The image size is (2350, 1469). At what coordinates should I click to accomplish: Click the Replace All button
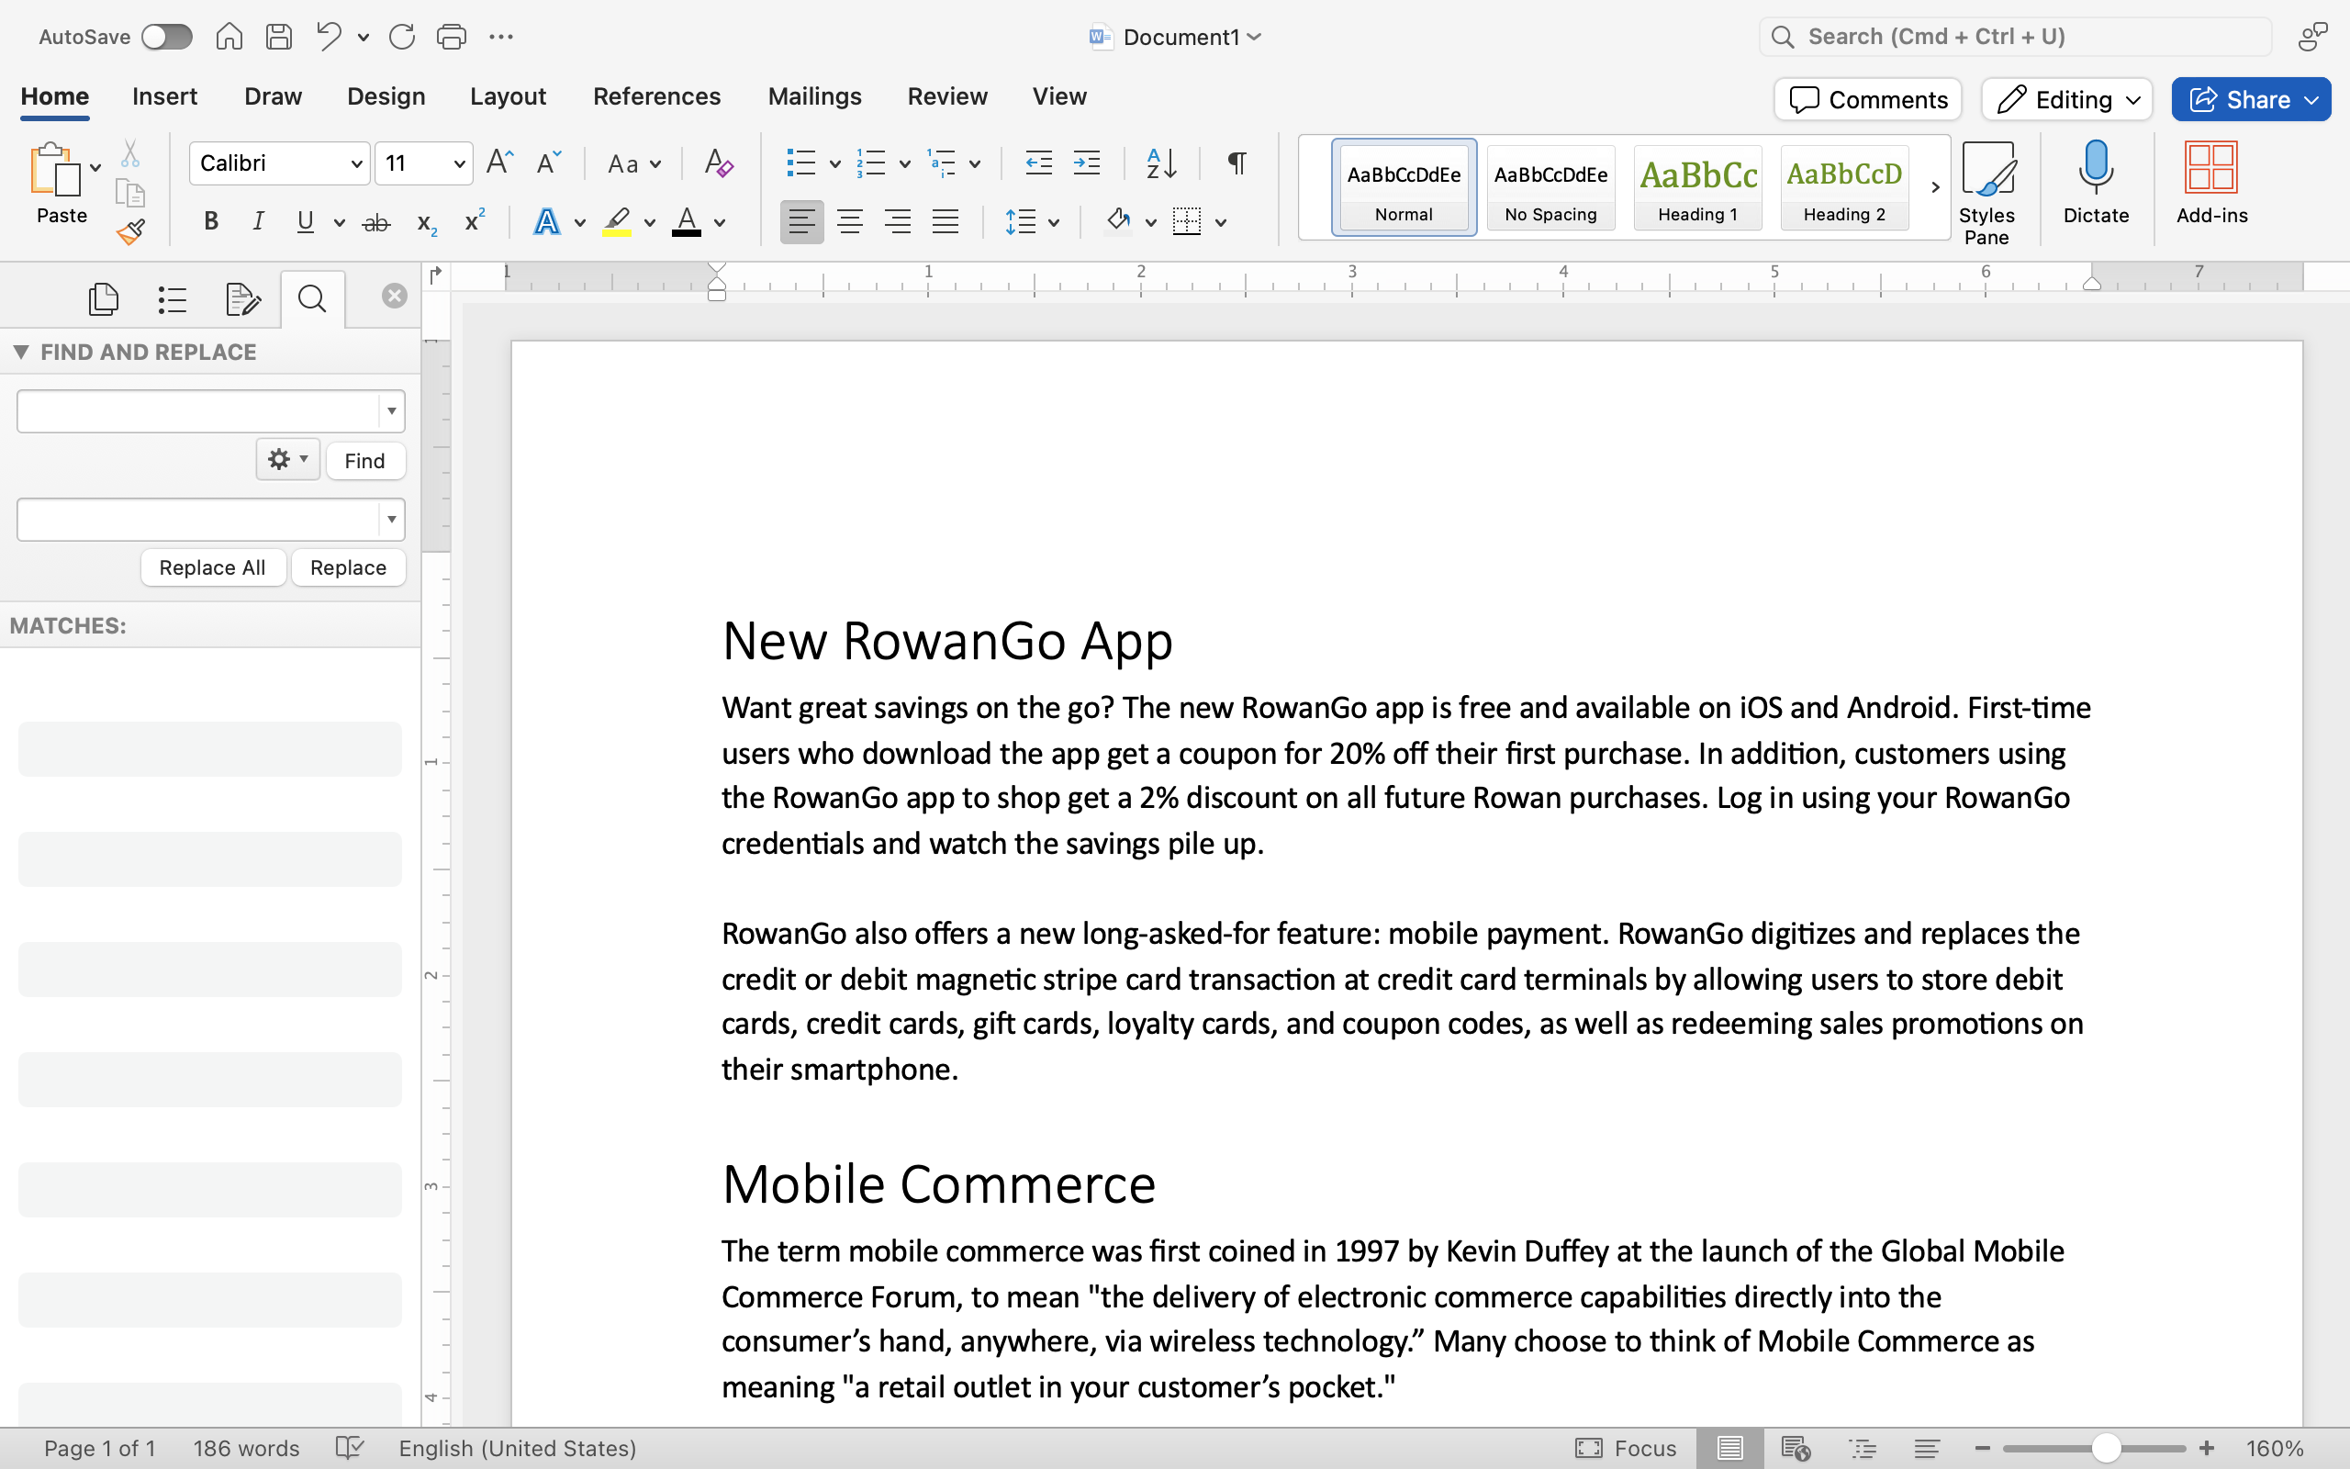click(x=213, y=567)
